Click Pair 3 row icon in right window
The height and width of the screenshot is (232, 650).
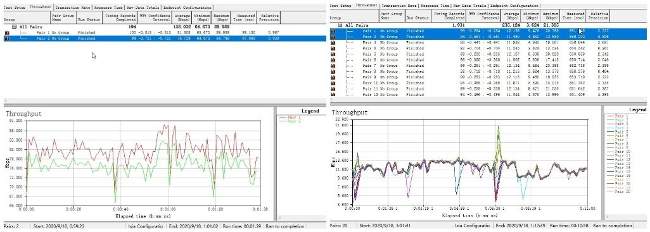[333, 42]
